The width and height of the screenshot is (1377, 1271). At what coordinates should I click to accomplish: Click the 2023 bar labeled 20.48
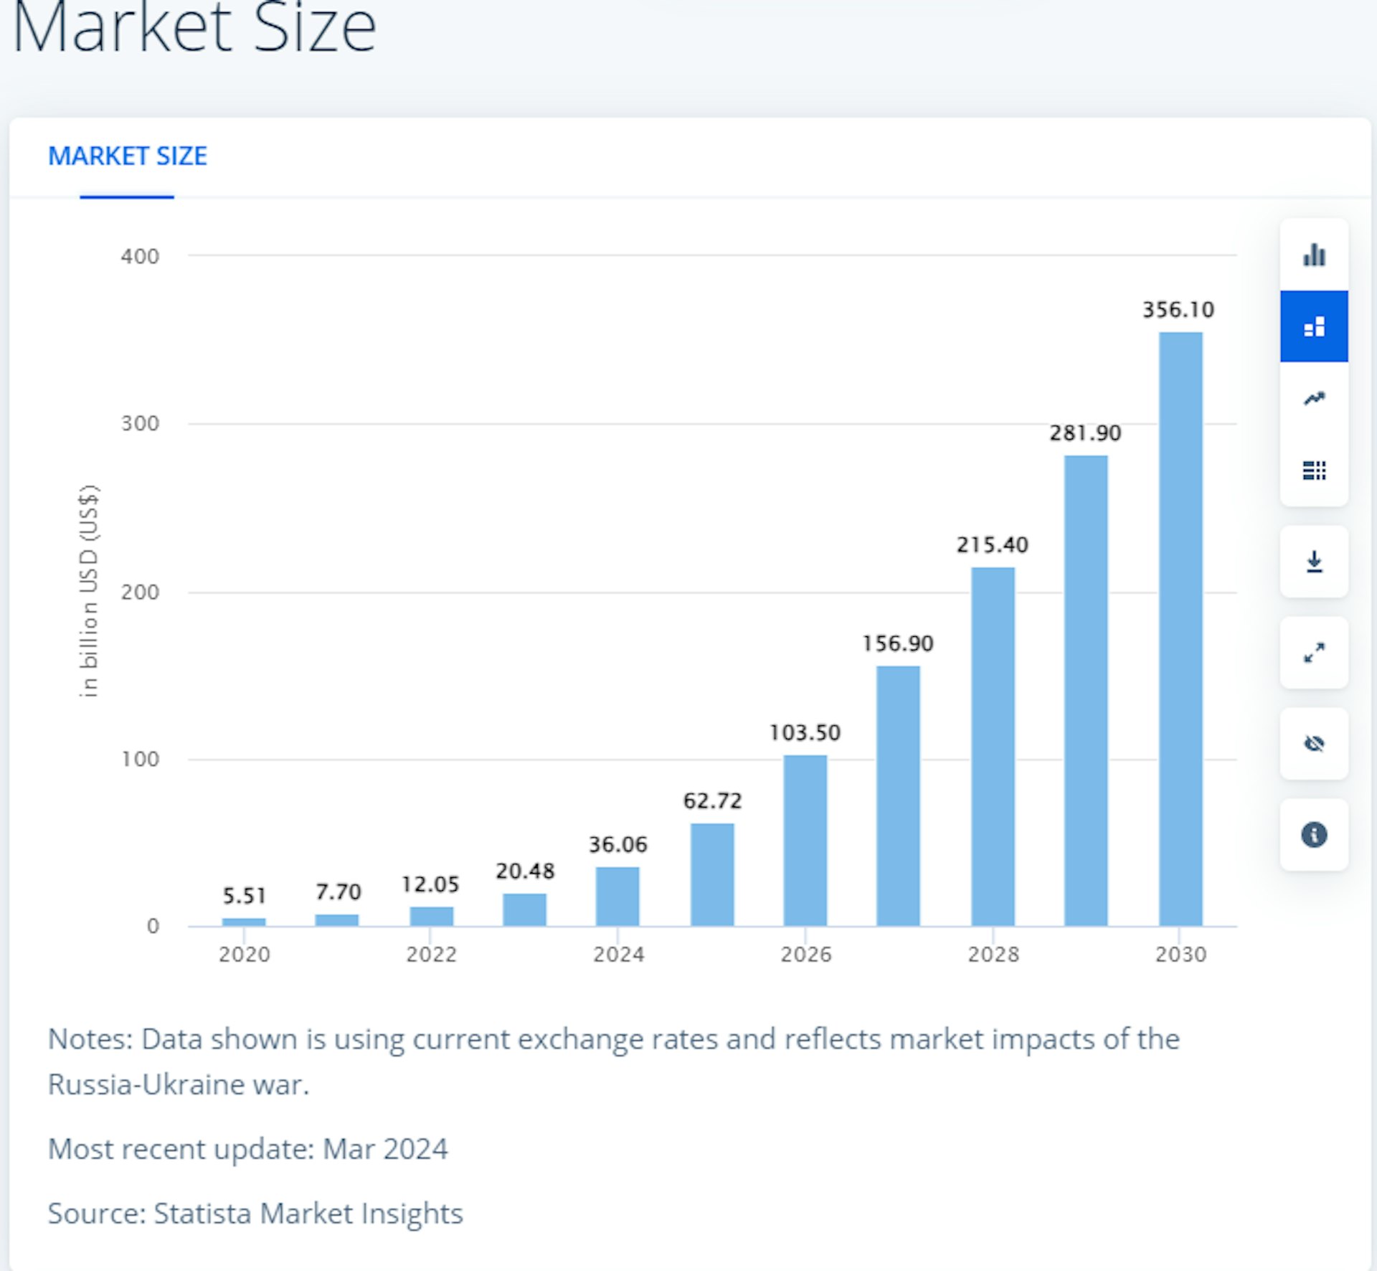524,909
